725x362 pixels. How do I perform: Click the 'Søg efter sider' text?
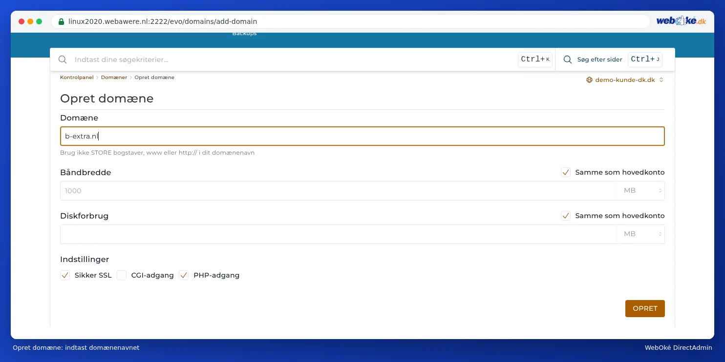point(600,60)
